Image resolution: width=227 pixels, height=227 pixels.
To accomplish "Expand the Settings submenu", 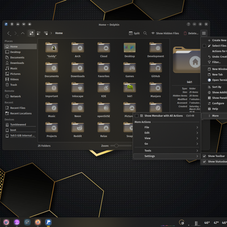I will [167, 156].
